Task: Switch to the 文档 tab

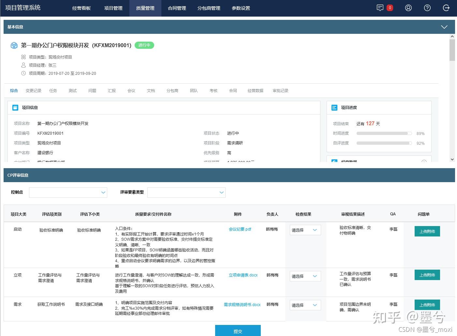Action: [x=151, y=91]
